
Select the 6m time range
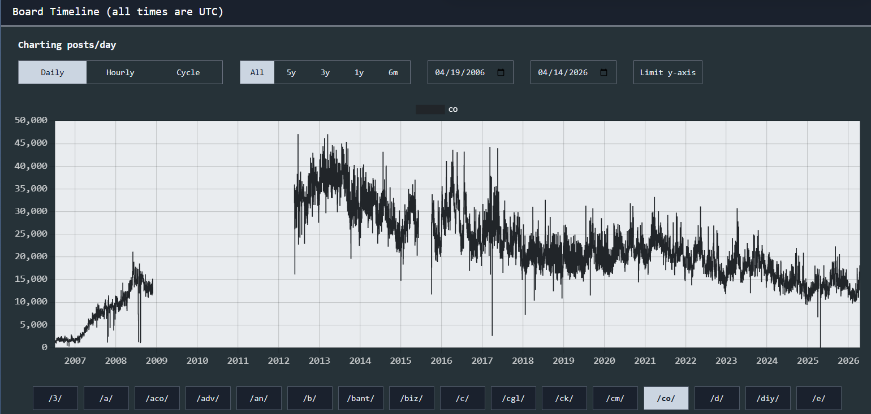pyautogui.click(x=393, y=72)
